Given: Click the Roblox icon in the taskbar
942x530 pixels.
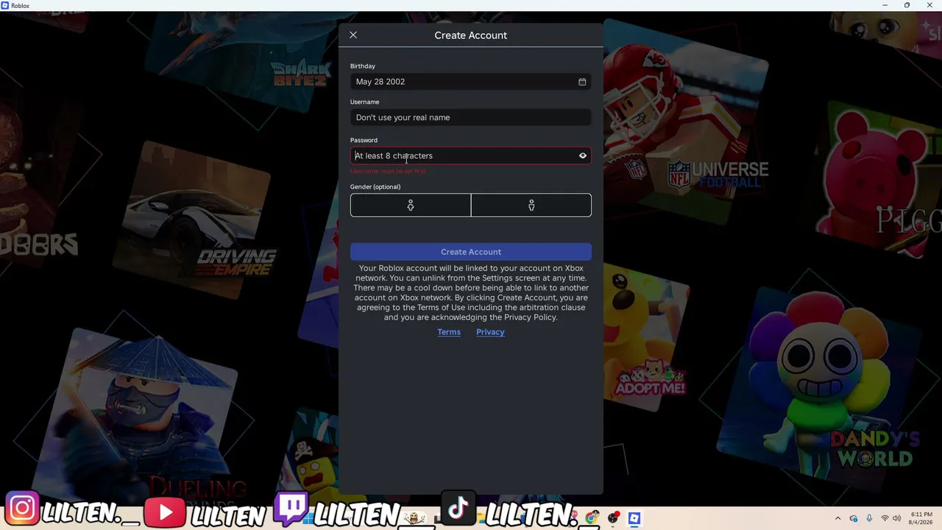Looking at the screenshot, I should [x=634, y=518].
